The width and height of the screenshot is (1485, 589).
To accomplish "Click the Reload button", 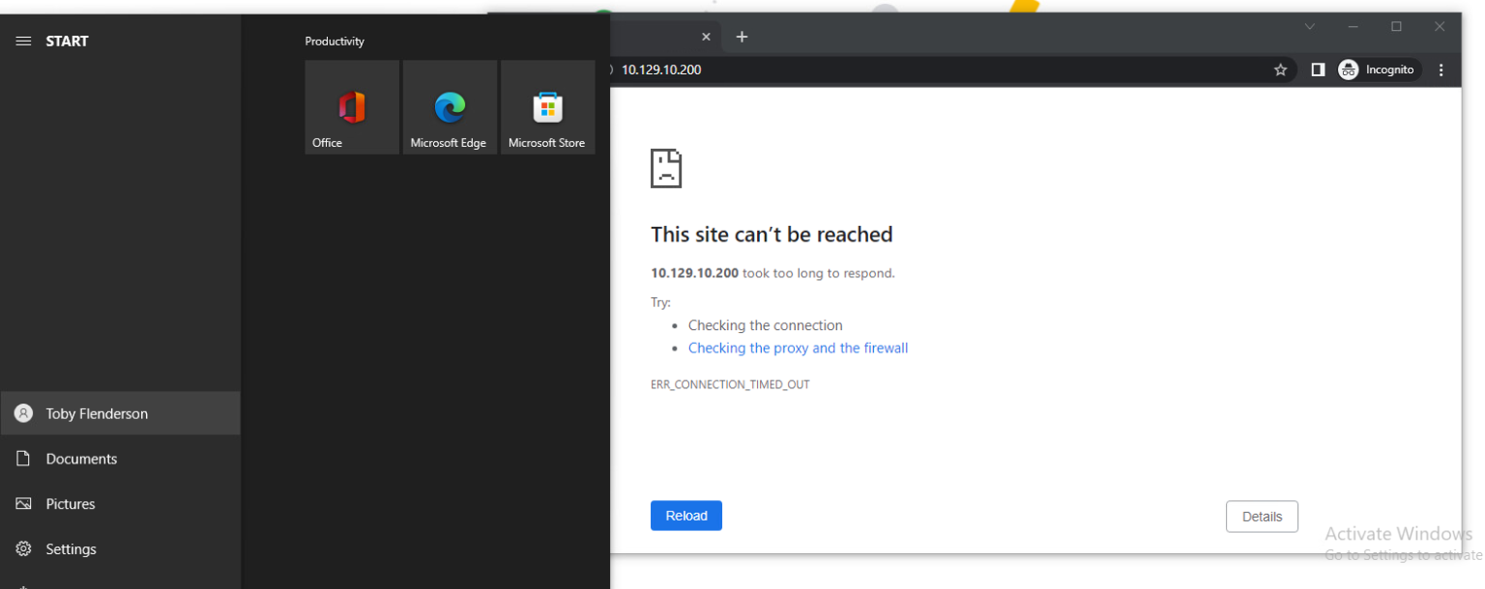I will (685, 515).
